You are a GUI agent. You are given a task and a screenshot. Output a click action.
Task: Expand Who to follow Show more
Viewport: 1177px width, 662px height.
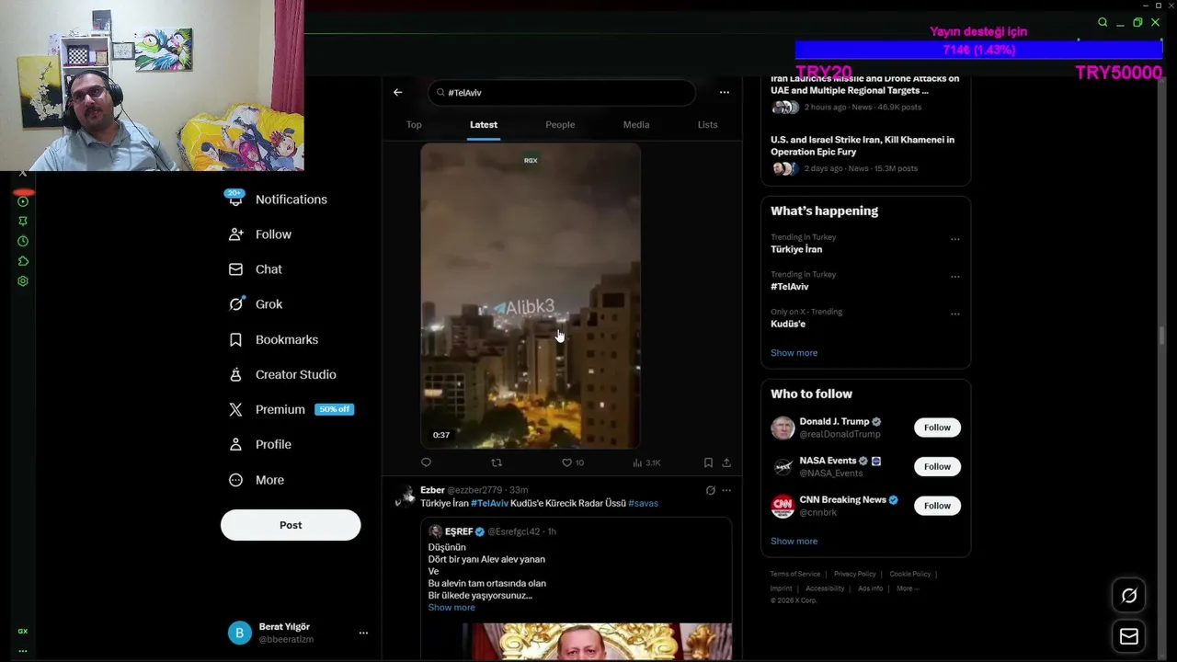point(794,542)
